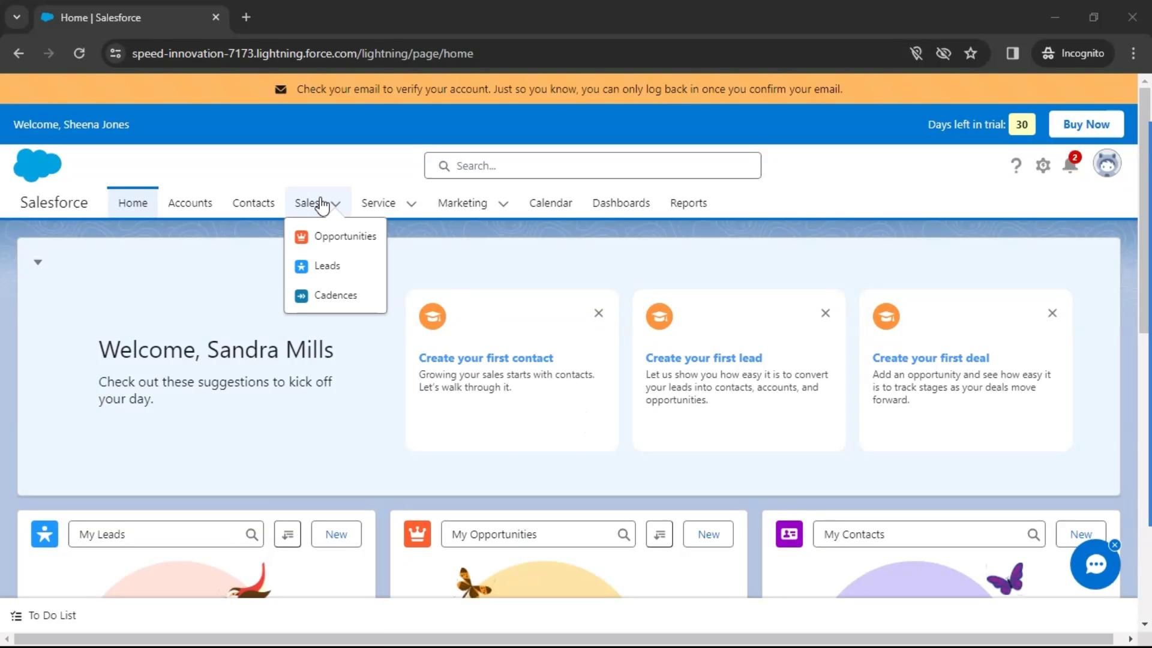Click the site information icon in address bar

pos(115,53)
